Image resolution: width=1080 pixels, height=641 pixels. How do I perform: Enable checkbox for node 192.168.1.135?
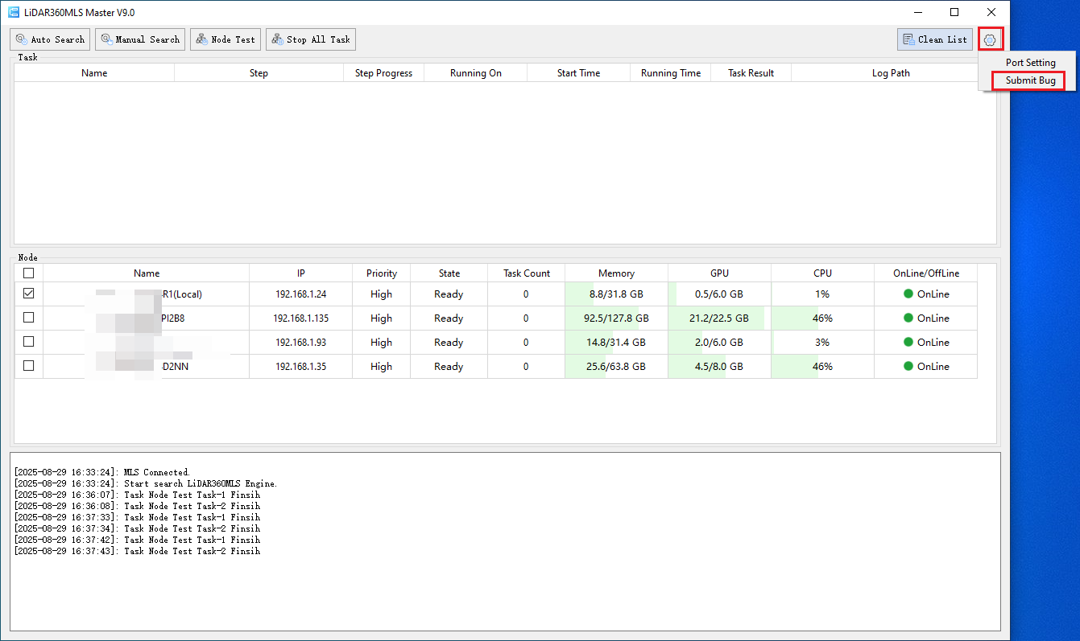click(x=29, y=318)
